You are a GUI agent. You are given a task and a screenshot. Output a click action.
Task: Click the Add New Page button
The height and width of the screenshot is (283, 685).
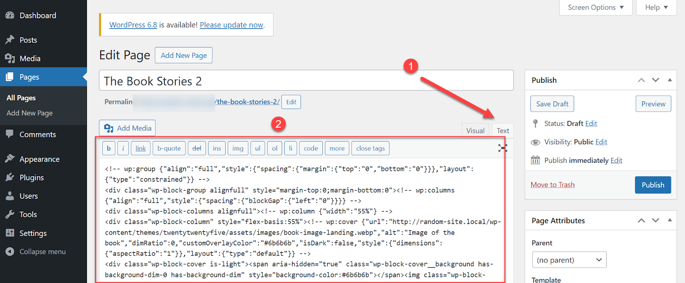(x=184, y=55)
